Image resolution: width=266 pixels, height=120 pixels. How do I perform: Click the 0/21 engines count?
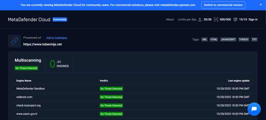click(x=59, y=64)
